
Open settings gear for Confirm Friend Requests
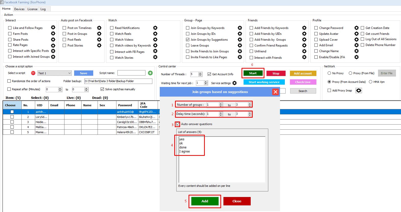pyautogui.click(x=304, y=45)
